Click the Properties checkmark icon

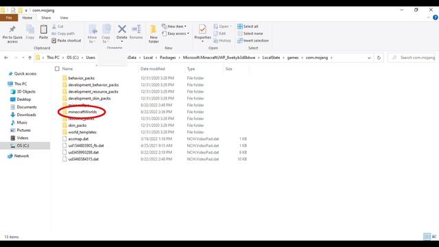pos(202,29)
